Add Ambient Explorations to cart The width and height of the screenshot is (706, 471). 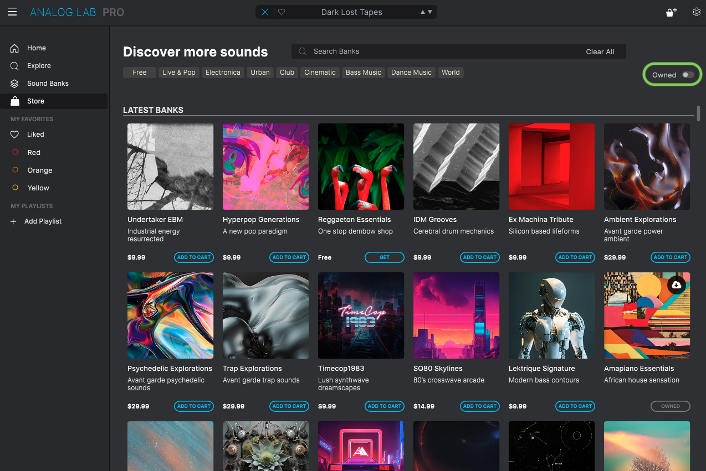(x=671, y=257)
